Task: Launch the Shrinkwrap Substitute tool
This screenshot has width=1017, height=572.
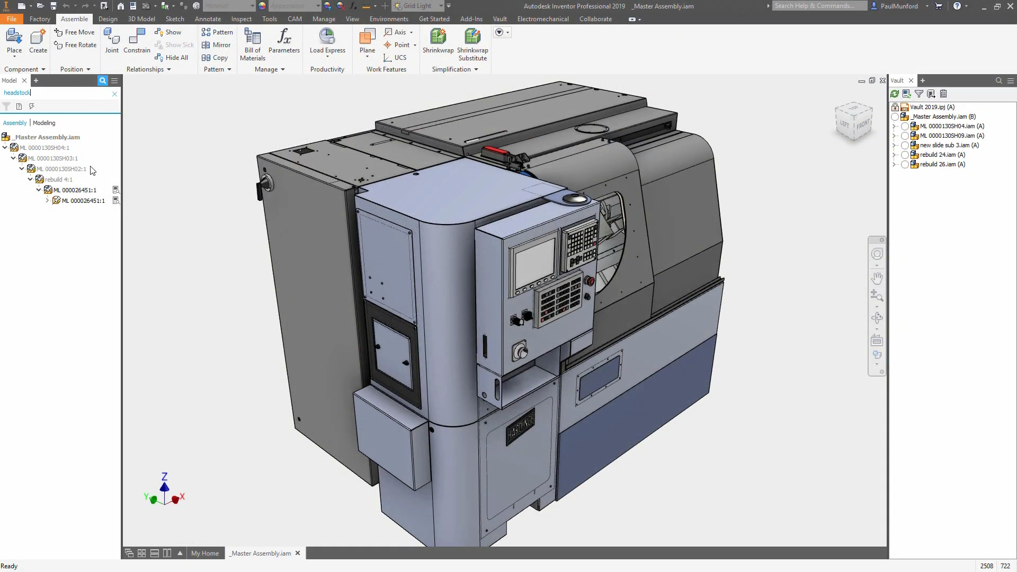Action: coord(472,44)
